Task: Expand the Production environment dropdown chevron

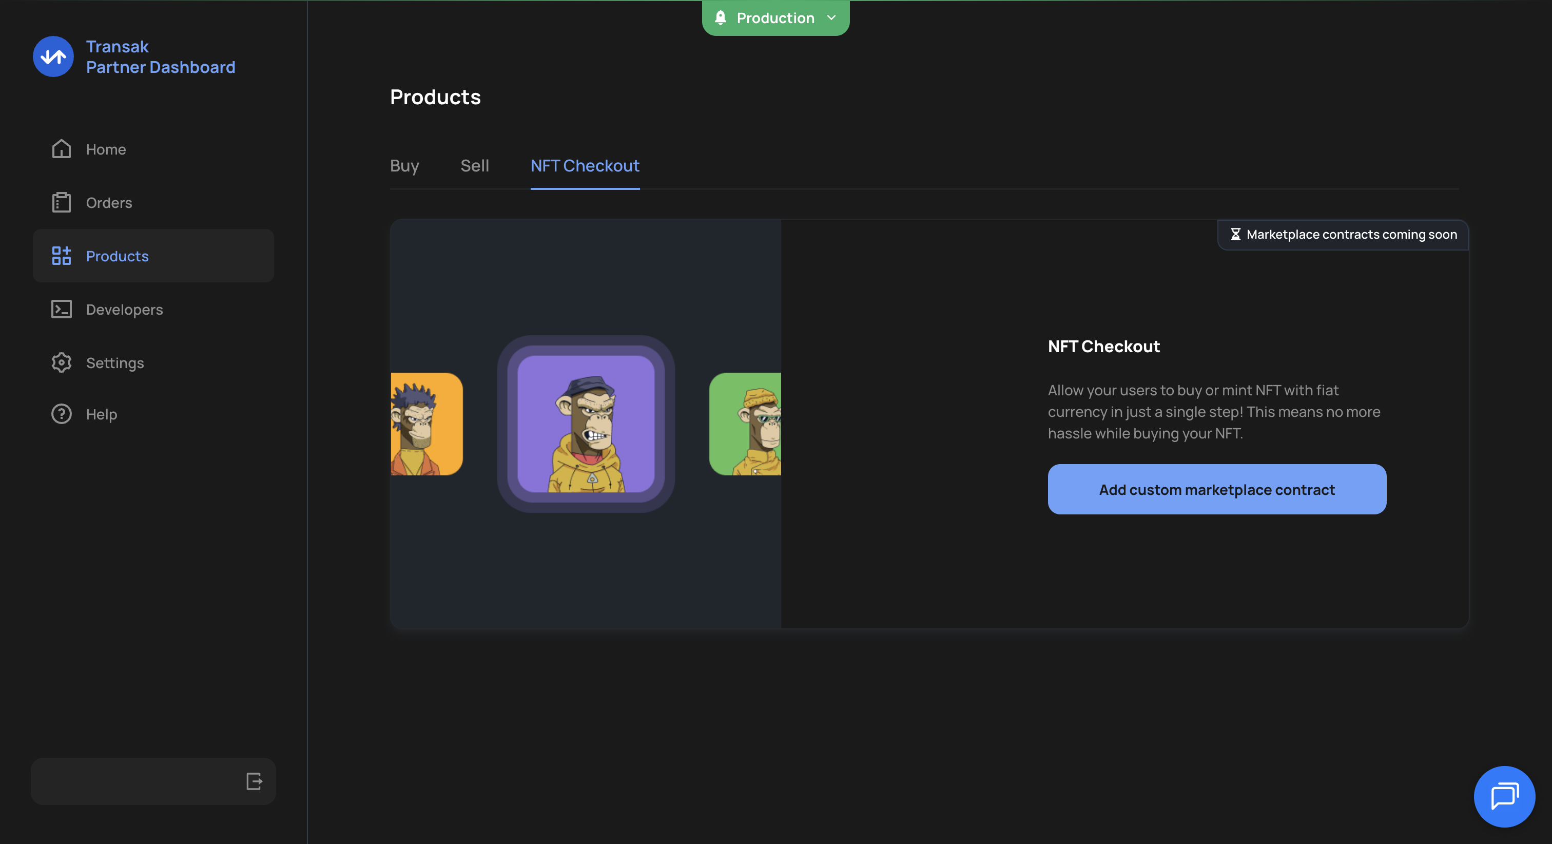Action: tap(831, 17)
